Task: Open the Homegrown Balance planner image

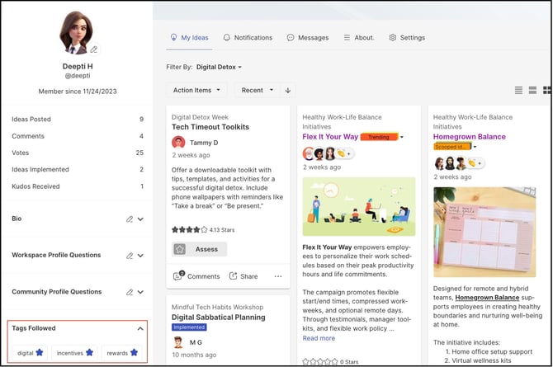Action: tap(484, 232)
